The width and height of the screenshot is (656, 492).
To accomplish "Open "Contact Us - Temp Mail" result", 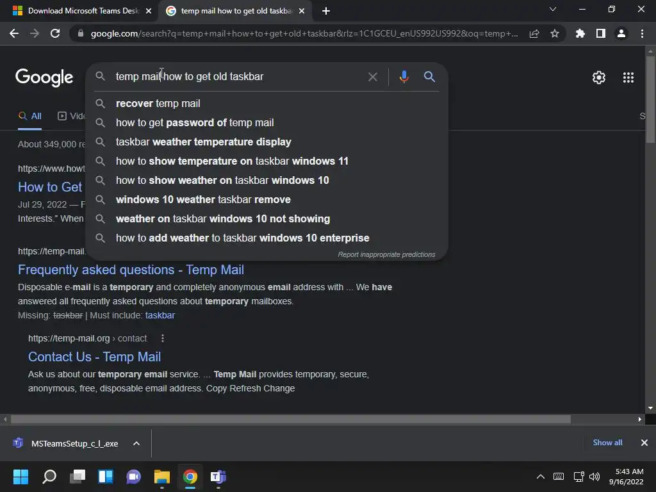I will coord(94,357).
